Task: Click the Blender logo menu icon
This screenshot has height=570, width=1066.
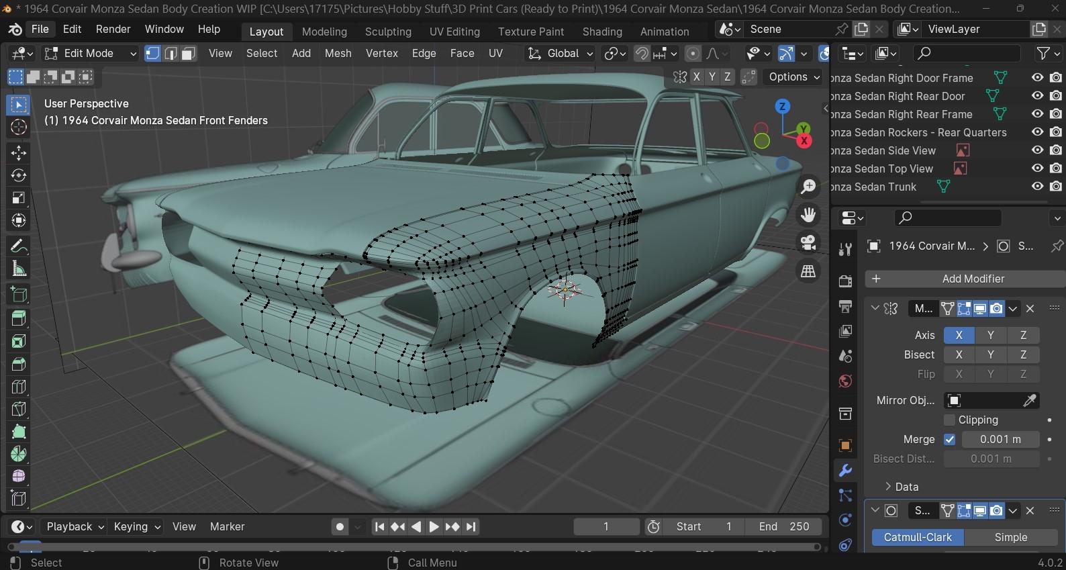Action: point(15,30)
